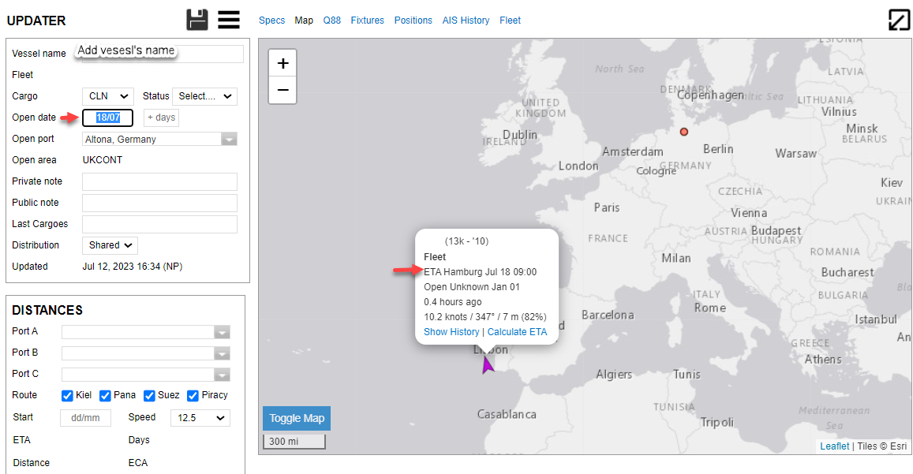The width and height of the screenshot is (913, 474).
Task: Disable the Pana route checkbox
Action: point(105,396)
